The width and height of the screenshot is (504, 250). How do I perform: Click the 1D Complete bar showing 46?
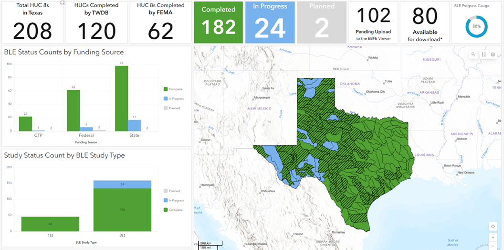coord(45,224)
